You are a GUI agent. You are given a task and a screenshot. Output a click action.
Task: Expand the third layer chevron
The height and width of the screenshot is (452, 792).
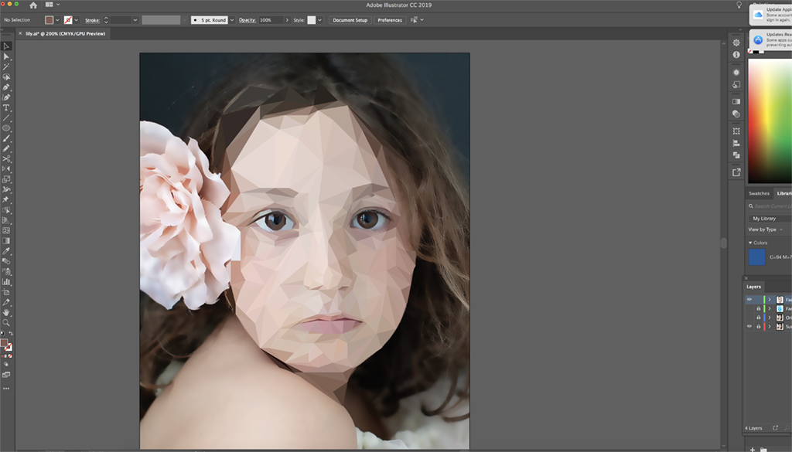coord(770,318)
